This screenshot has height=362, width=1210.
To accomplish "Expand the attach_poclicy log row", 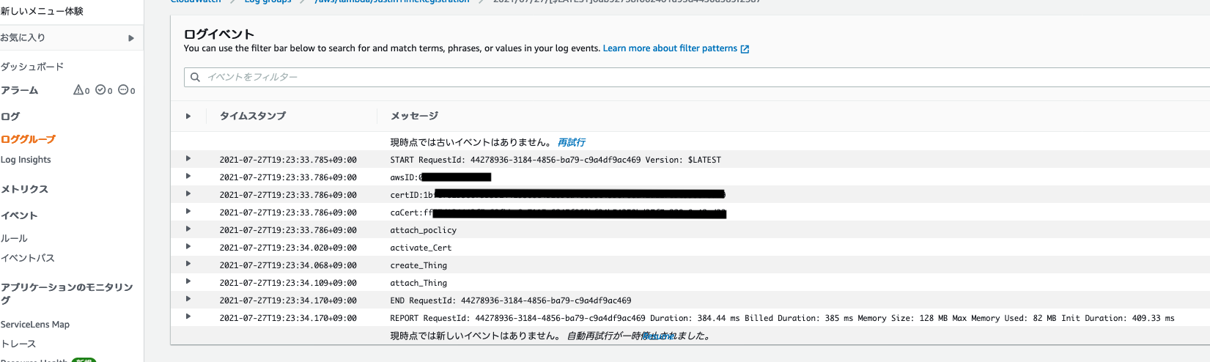I will (x=188, y=229).
